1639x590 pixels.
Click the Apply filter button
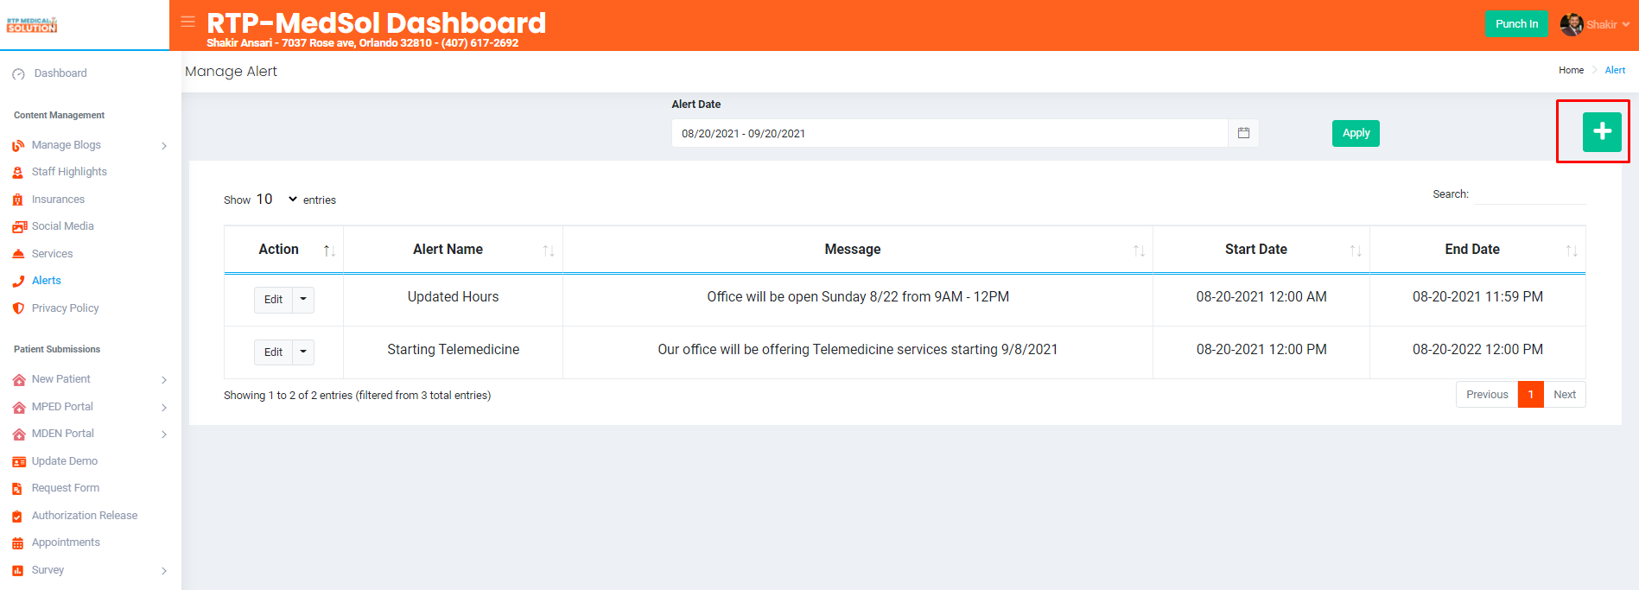(x=1356, y=133)
